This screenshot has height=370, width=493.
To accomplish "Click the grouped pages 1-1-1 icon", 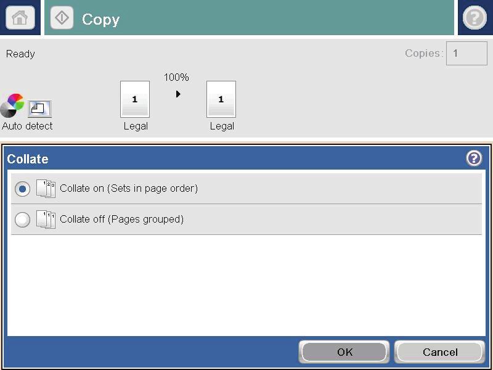I will pyautogui.click(x=46, y=220).
